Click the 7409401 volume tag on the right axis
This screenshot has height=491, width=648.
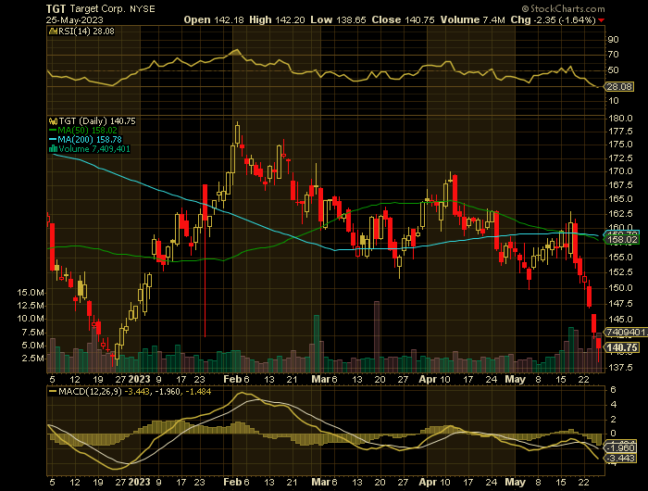pos(626,333)
